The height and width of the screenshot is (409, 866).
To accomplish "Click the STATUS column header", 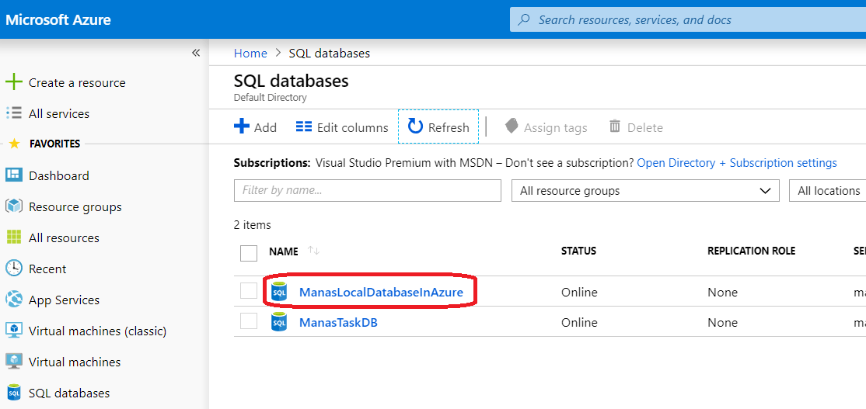I will 579,251.
